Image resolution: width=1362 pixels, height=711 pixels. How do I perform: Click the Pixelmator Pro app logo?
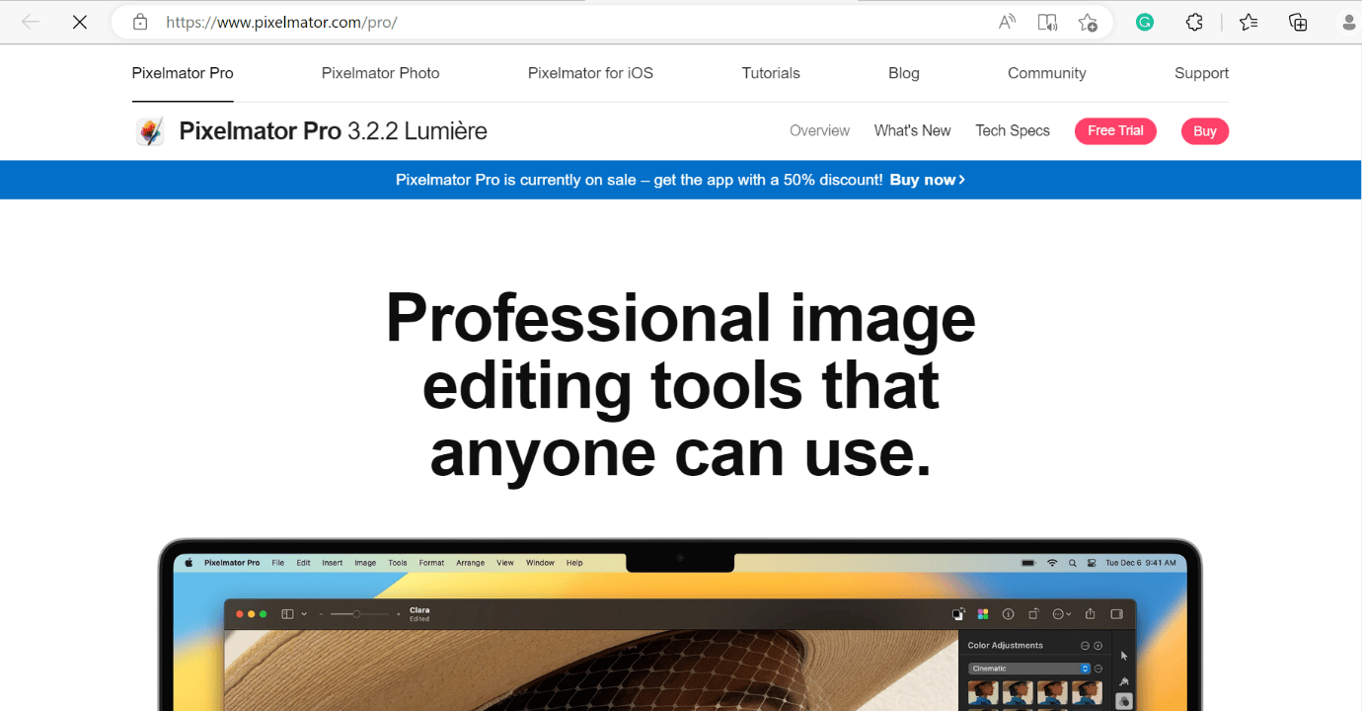pyautogui.click(x=150, y=131)
